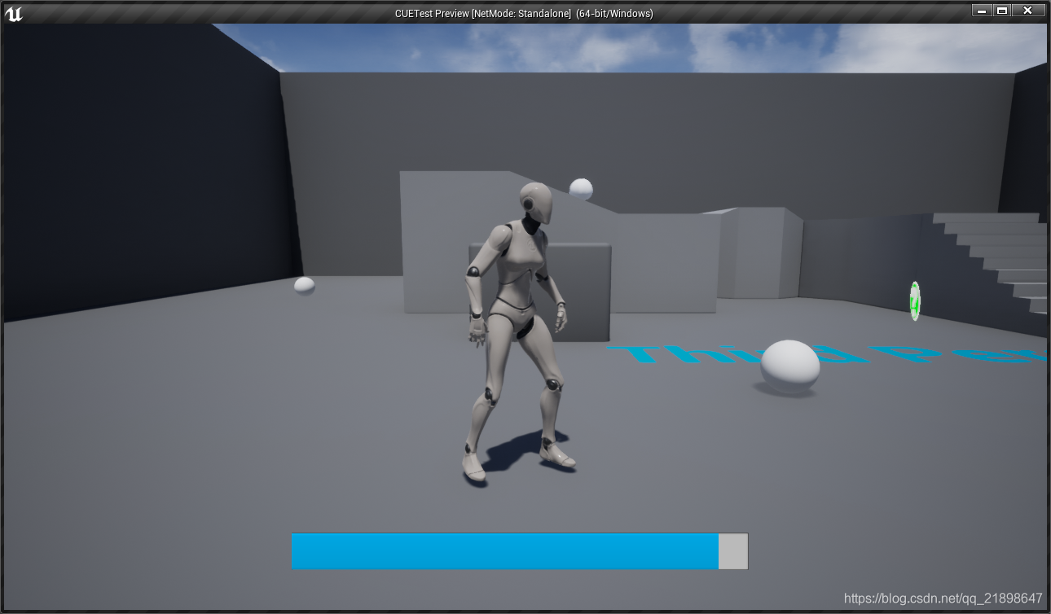
Task: Click the unfilled gray segment of the progress bar
Action: pyautogui.click(x=732, y=551)
